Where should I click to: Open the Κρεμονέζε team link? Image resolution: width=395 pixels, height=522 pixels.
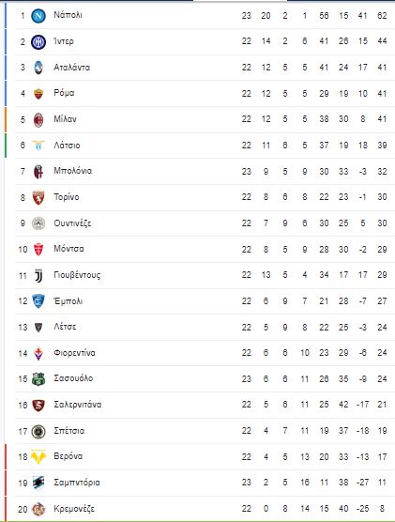[74, 509]
